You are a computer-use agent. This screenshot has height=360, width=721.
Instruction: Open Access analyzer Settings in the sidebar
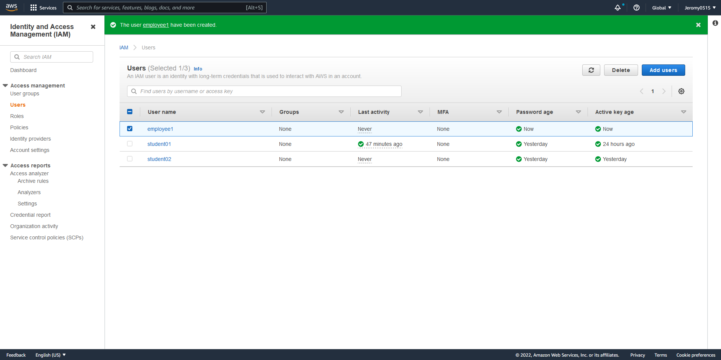[27, 204]
